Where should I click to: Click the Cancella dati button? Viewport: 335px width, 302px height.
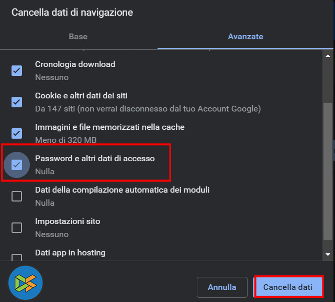pos(288,287)
